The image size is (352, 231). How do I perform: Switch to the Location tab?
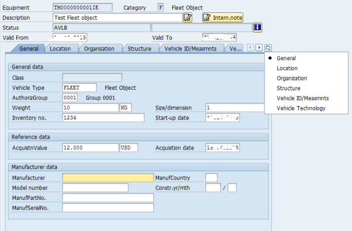click(x=60, y=49)
